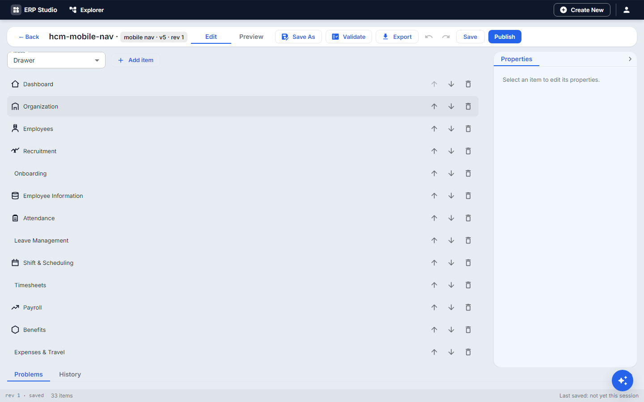Switch to the Preview tab

251,37
